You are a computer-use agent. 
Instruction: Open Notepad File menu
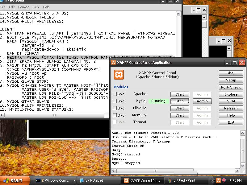point(3,7)
